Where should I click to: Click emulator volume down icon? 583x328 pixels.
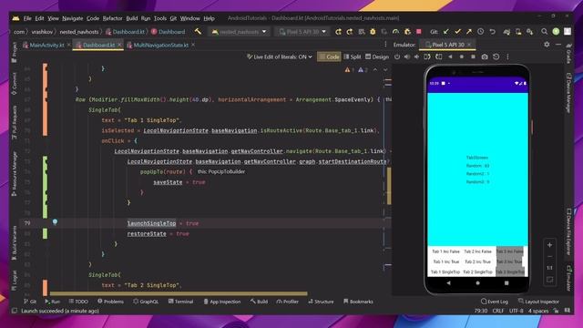click(416, 56)
